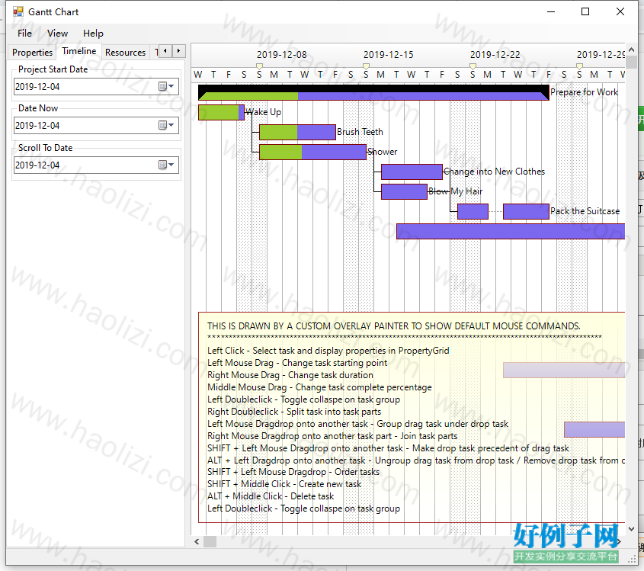Viewport: 644px width, 571px height.
Task: Select Change into New Clothes task bar
Action: pyautogui.click(x=412, y=172)
